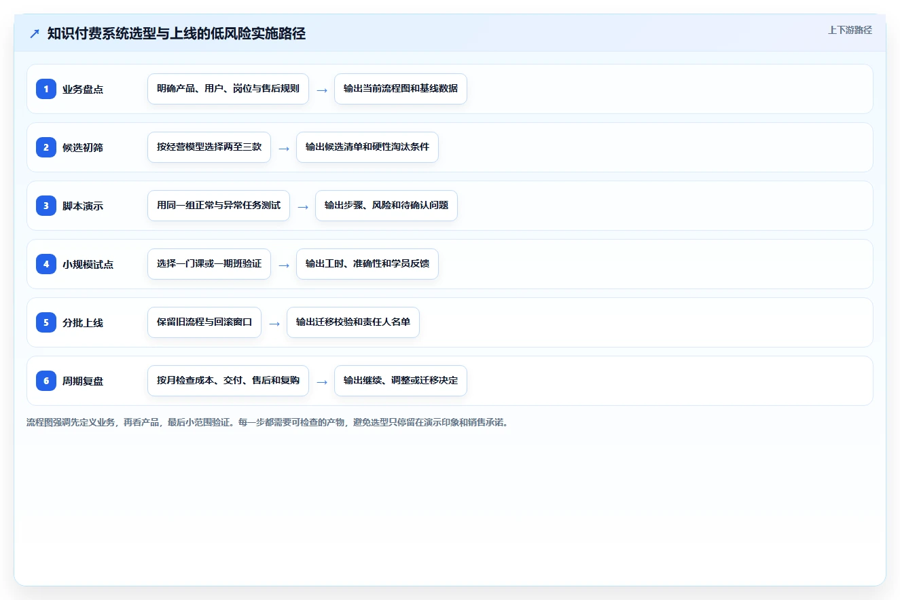Click the box 用同一组正常与异常任务测试
The image size is (900, 600).
click(x=219, y=206)
